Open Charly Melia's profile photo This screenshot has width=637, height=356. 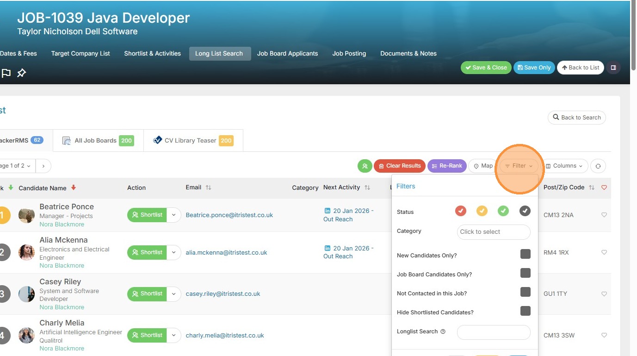[x=26, y=335]
